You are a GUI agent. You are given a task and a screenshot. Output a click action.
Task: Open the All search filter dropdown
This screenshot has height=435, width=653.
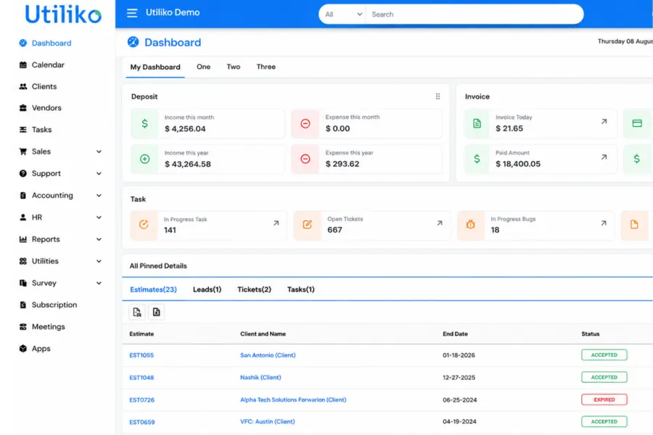[x=342, y=14]
